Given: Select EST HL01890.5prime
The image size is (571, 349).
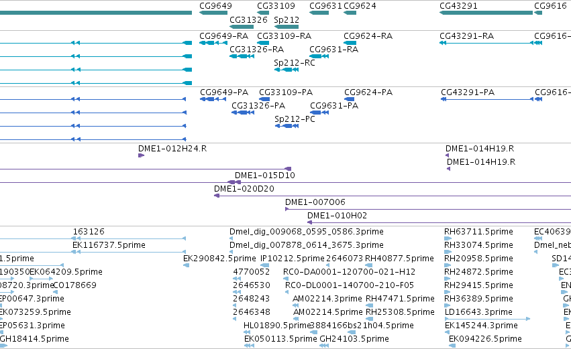Looking at the screenshot, I should coord(276,326).
